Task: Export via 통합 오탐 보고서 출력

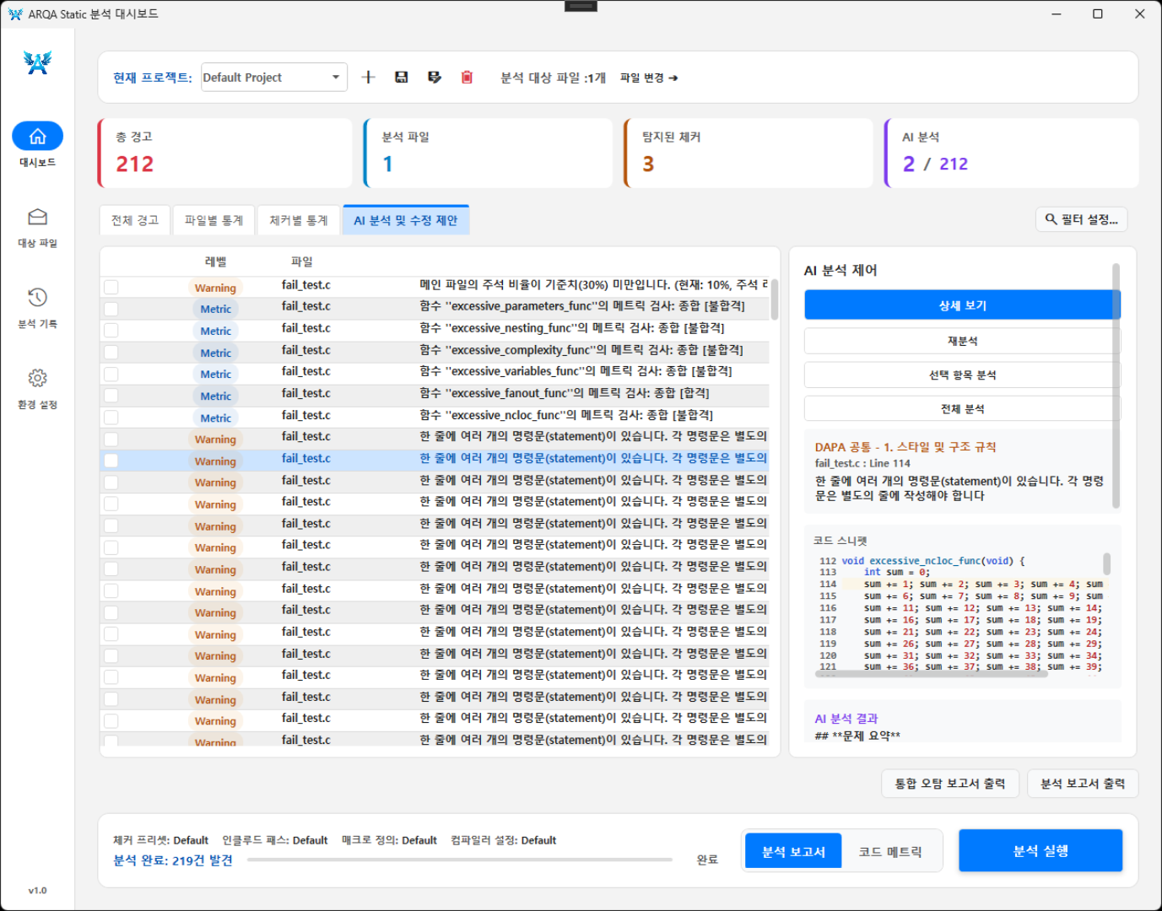Action: 950,784
